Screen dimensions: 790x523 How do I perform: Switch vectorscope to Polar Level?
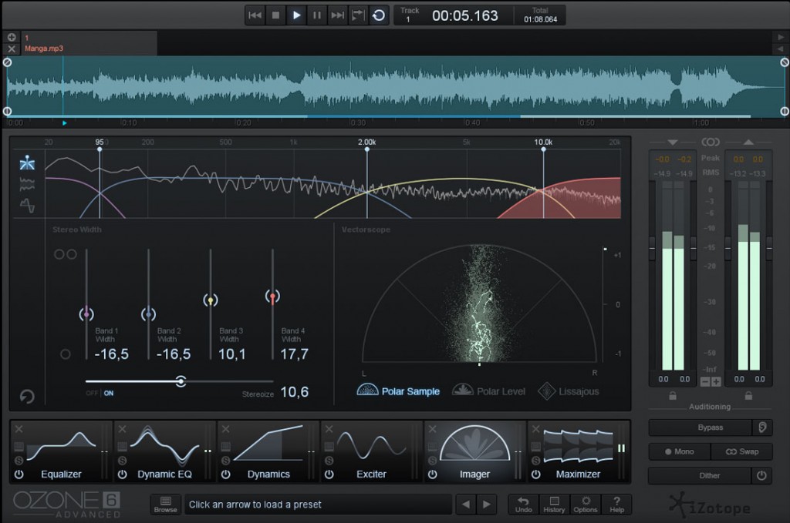click(x=488, y=391)
